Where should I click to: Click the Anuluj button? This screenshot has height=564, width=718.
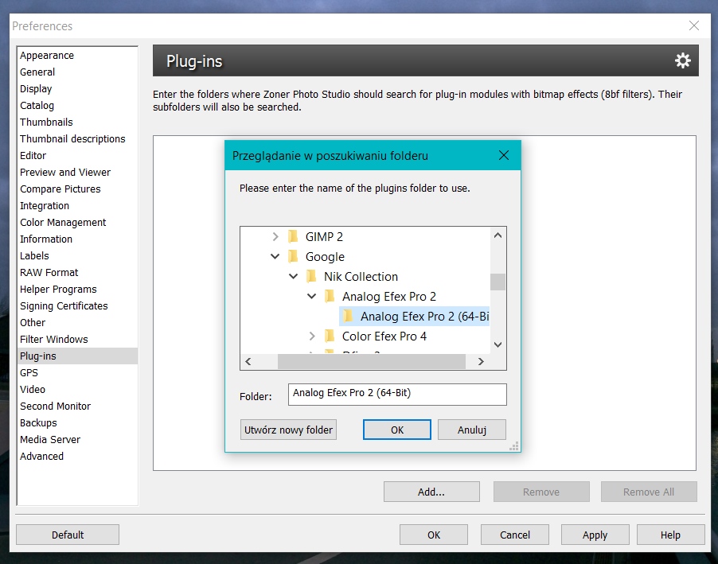click(x=471, y=430)
